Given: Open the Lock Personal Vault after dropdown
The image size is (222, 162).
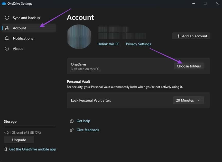Looking at the screenshot, I should [x=188, y=100].
